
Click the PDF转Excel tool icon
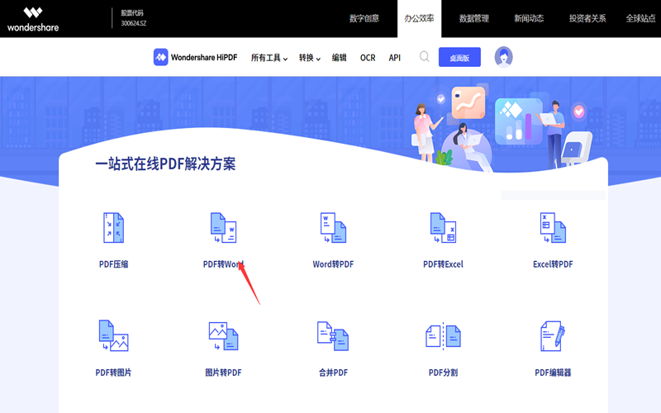pyautogui.click(x=443, y=228)
